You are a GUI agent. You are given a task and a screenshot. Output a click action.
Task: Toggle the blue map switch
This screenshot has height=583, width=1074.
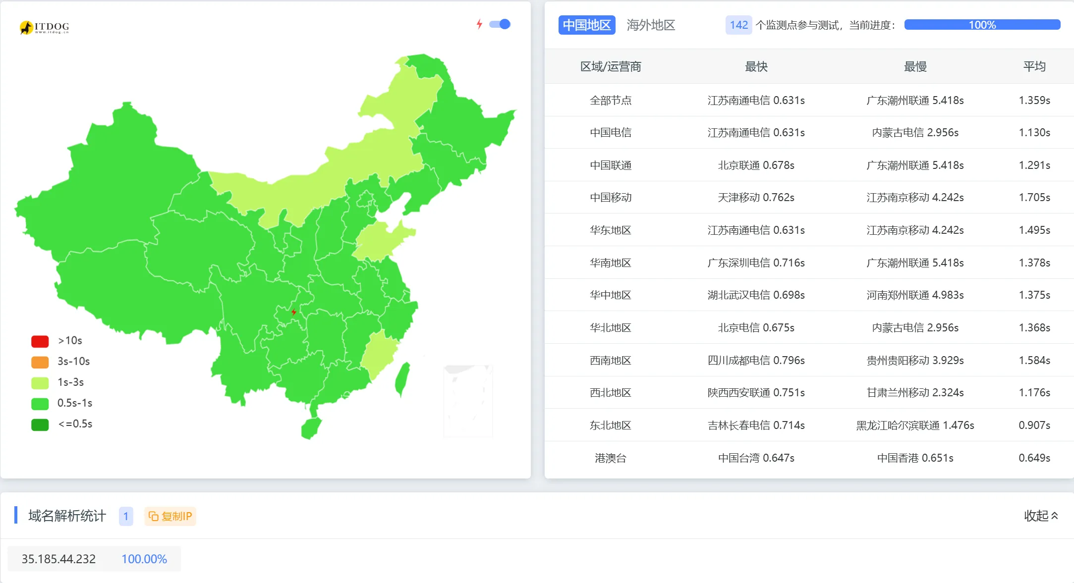coord(500,24)
